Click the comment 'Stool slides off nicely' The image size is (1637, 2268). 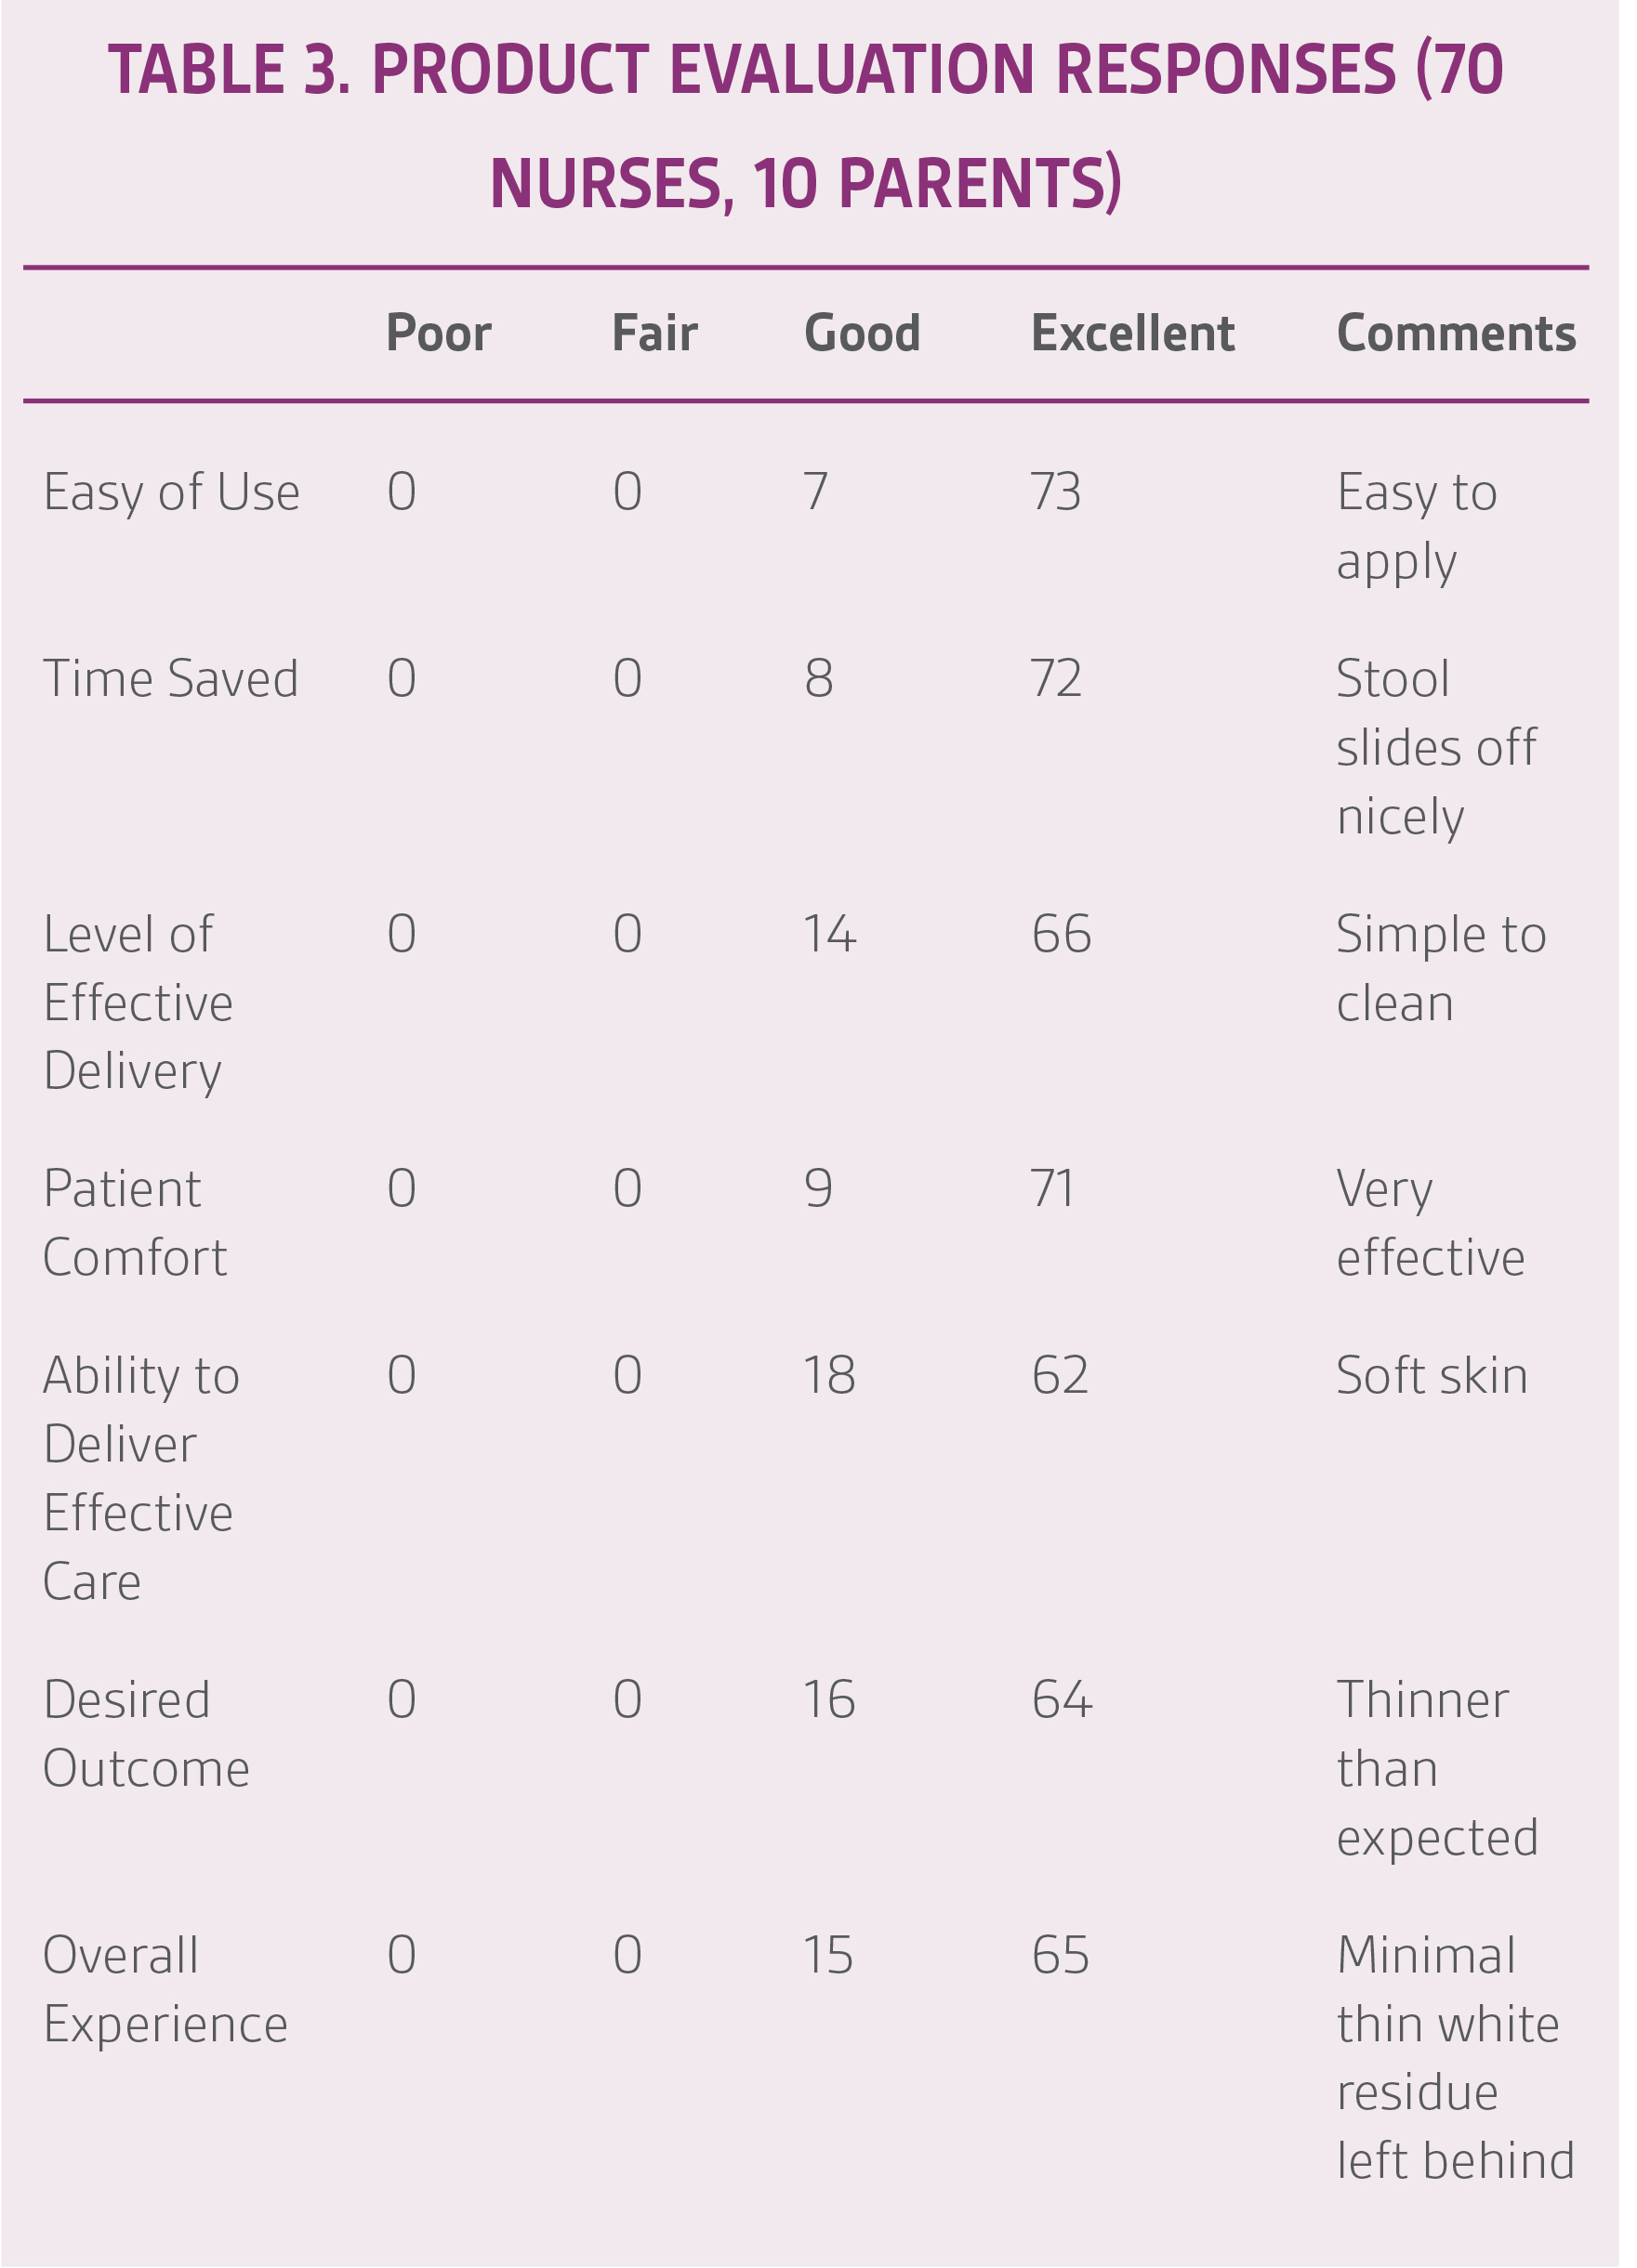[1437, 748]
